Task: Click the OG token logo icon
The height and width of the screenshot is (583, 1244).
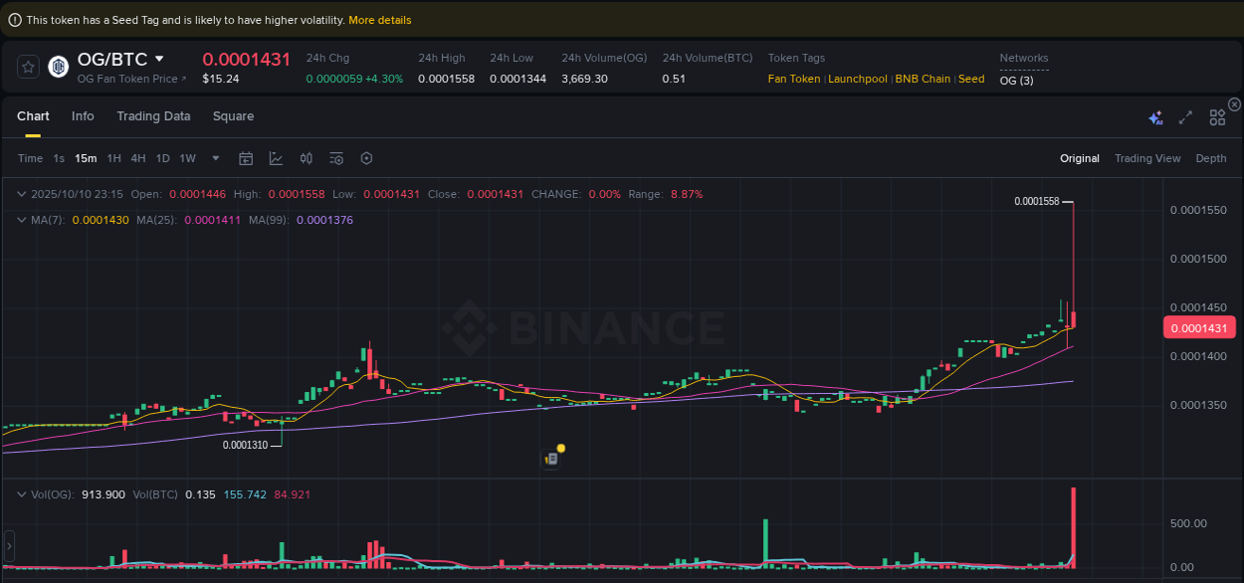Action: tap(58, 67)
